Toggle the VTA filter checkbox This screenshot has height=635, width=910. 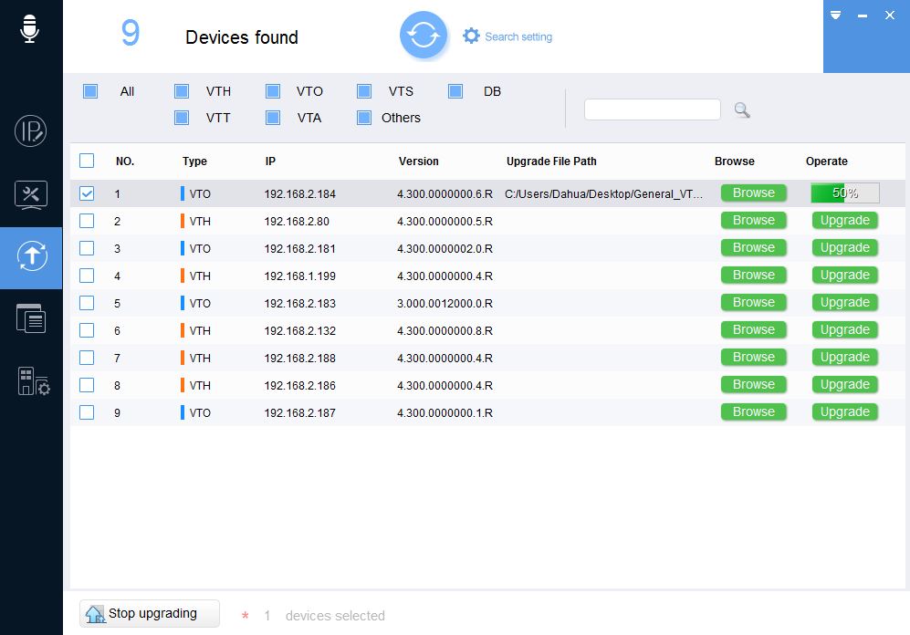273,118
